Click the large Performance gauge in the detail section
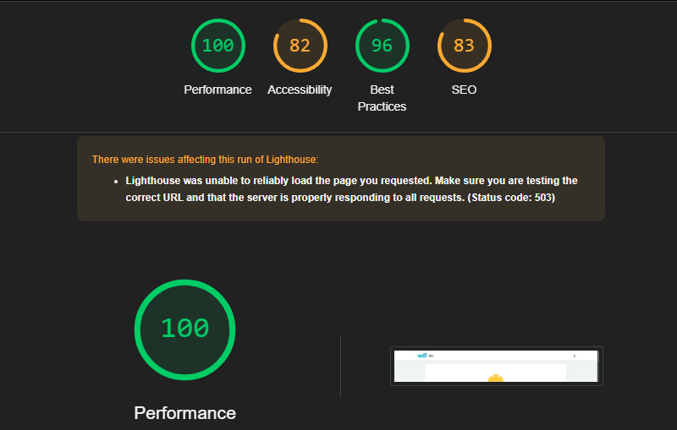677x430 pixels. [x=184, y=329]
